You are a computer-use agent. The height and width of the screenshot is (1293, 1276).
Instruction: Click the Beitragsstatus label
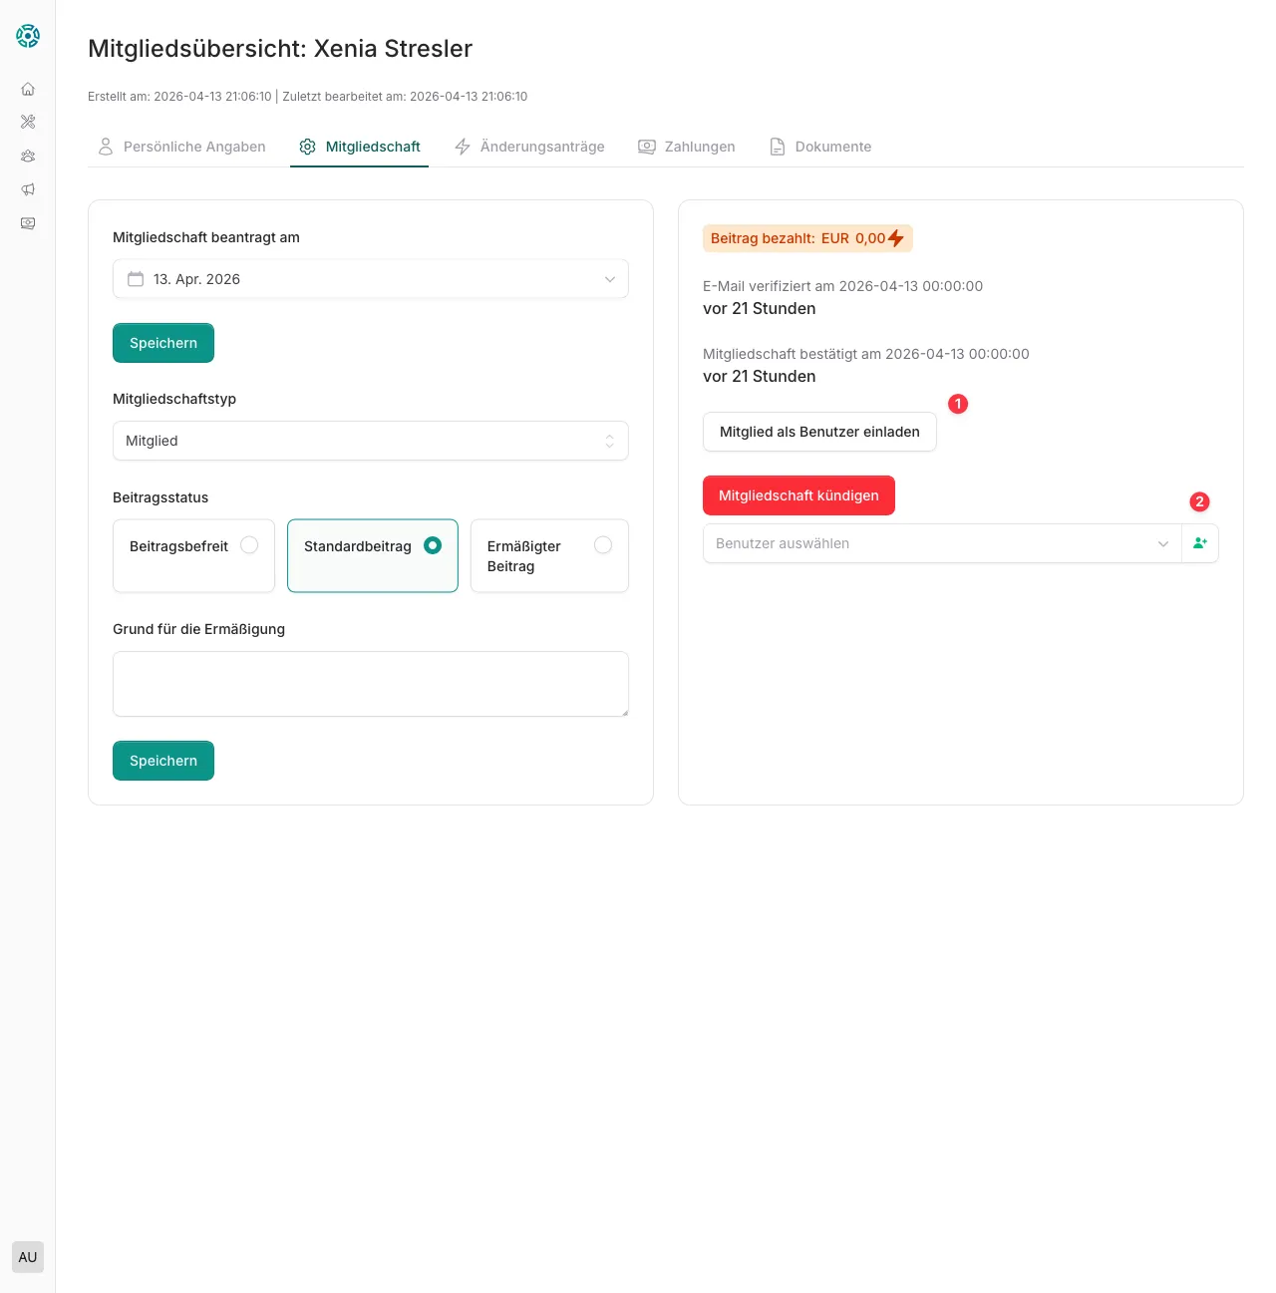click(x=160, y=497)
